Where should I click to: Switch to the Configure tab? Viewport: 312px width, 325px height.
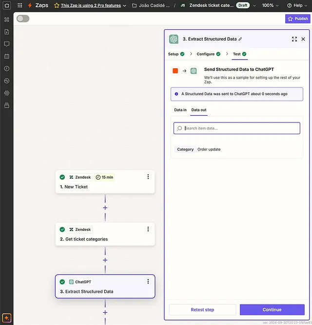pos(209,54)
